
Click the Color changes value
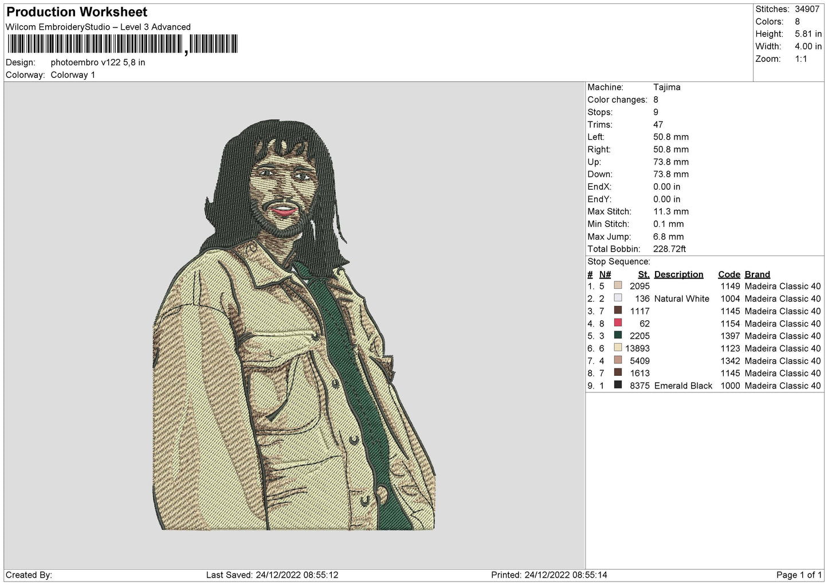point(656,100)
